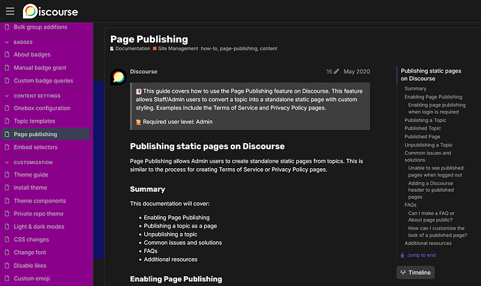Click the Discourse logo
481x286 pixels.
tap(50, 11)
